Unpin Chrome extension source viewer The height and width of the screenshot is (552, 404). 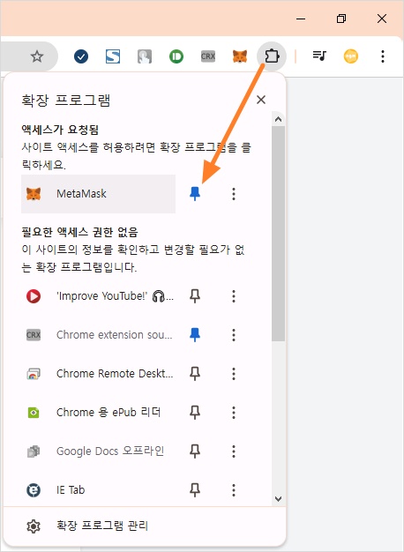point(195,335)
